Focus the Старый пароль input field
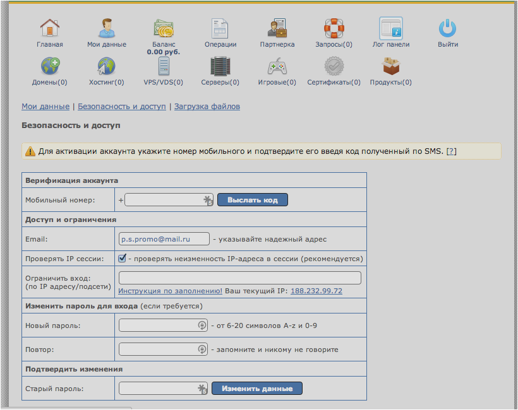 (x=163, y=389)
